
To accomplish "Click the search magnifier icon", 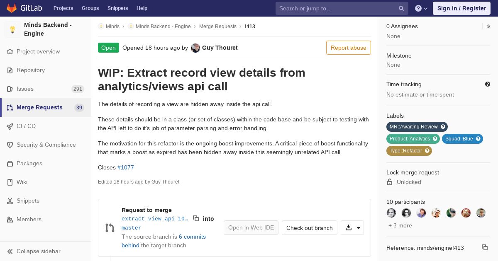I will pos(401,8).
